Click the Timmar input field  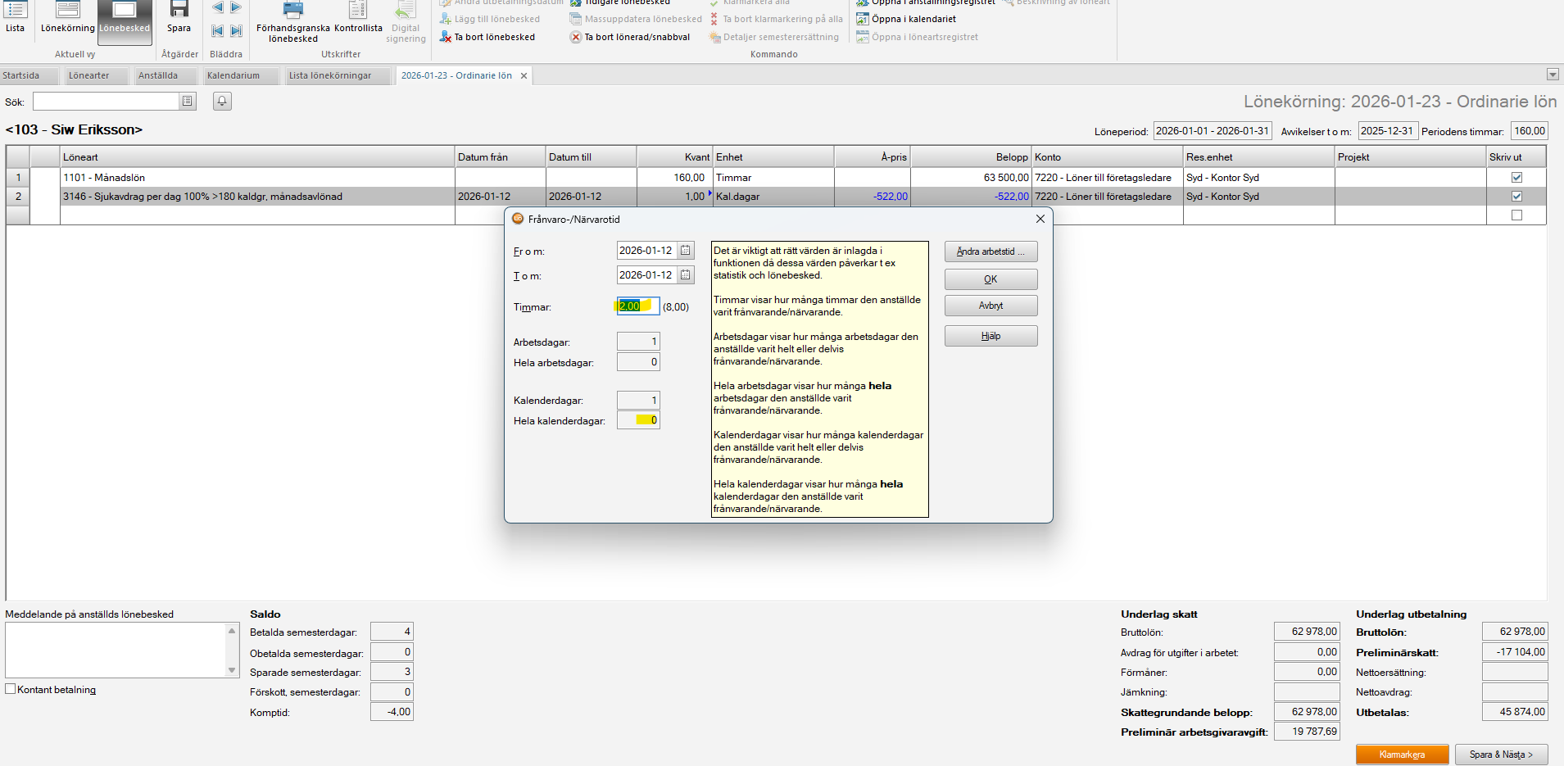click(637, 306)
